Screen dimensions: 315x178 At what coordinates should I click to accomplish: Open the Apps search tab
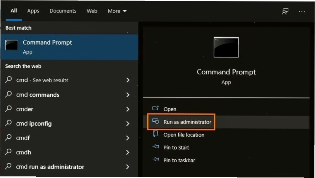point(33,11)
